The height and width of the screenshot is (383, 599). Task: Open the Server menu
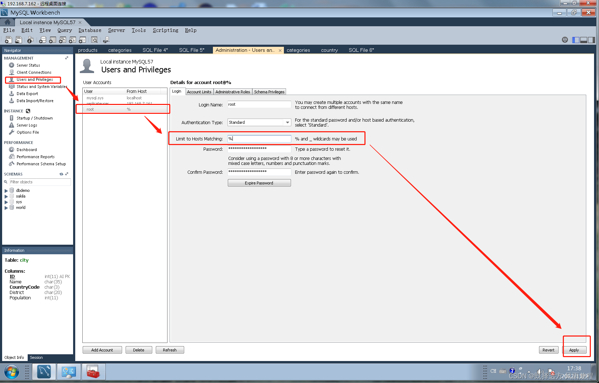(x=116, y=30)
